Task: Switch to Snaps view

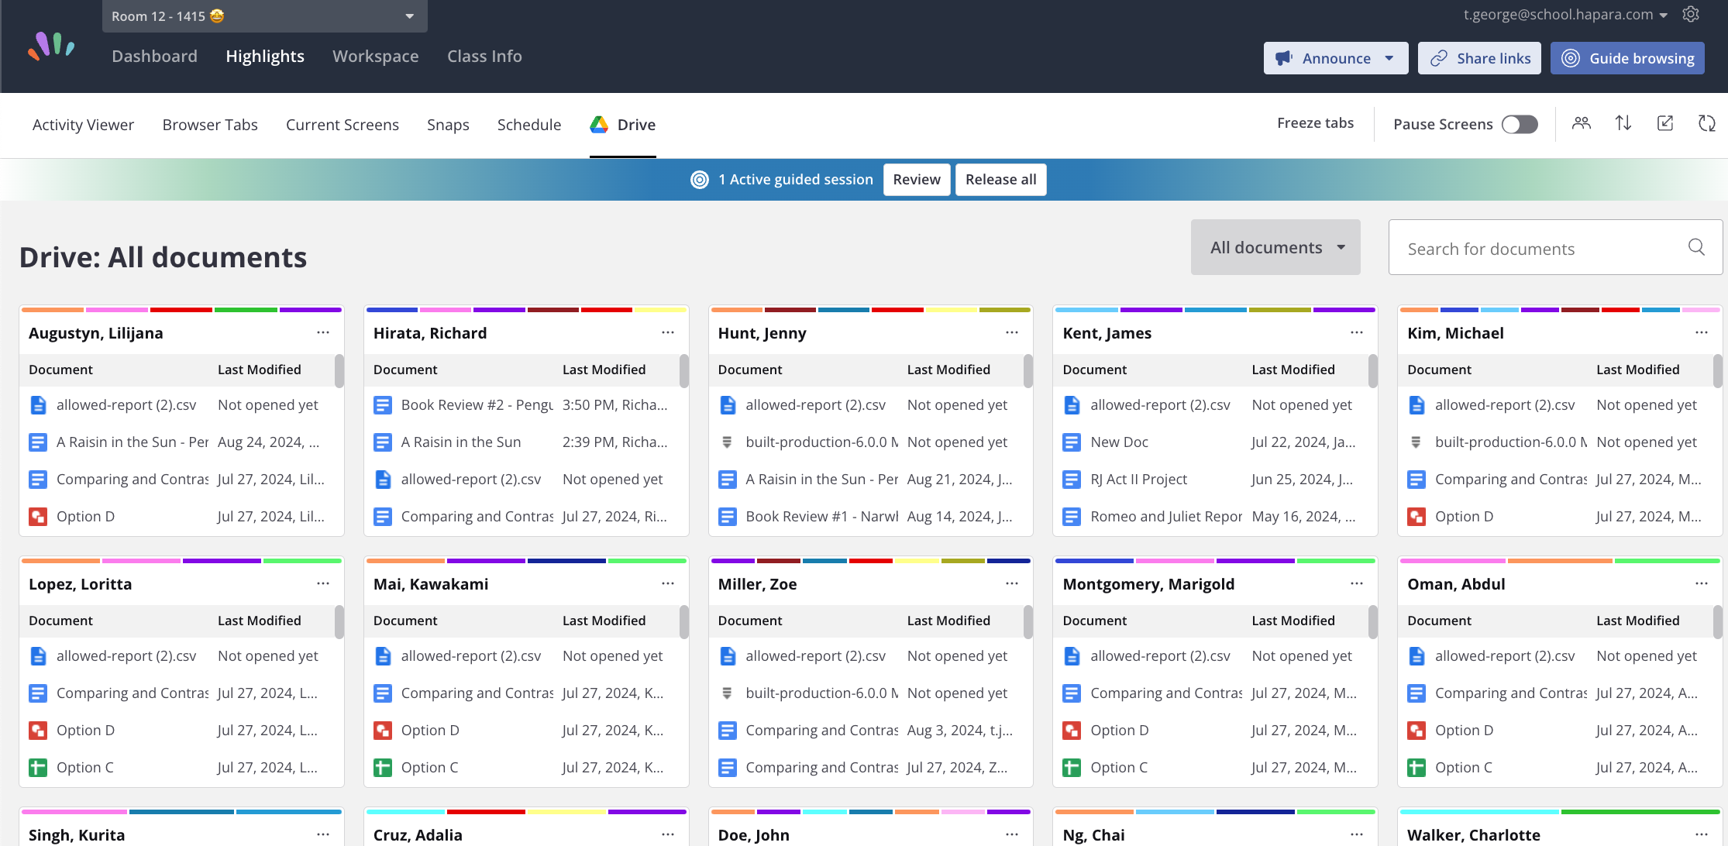Action: tap(448, 125)
